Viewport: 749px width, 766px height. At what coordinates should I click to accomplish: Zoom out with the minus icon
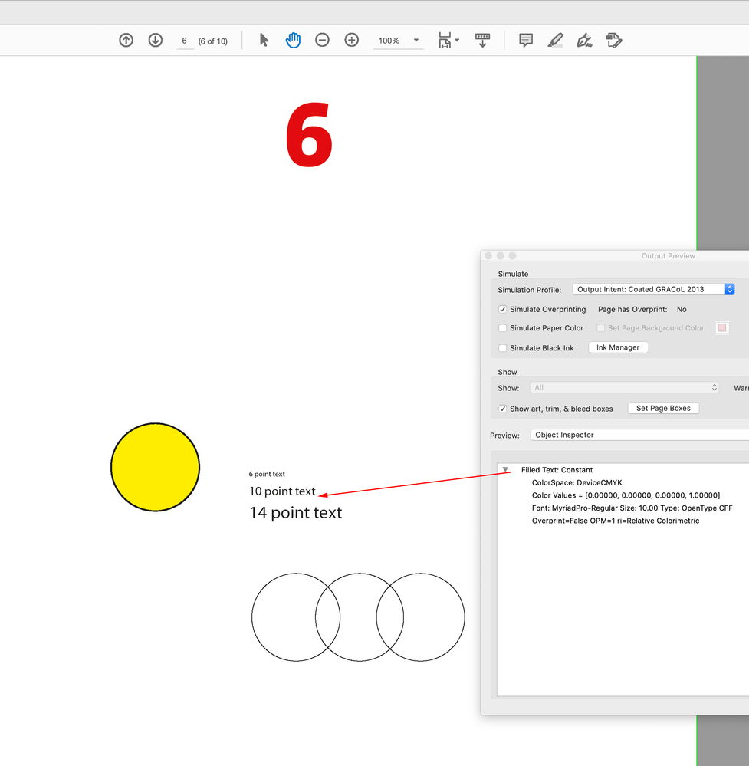(322, 40)
